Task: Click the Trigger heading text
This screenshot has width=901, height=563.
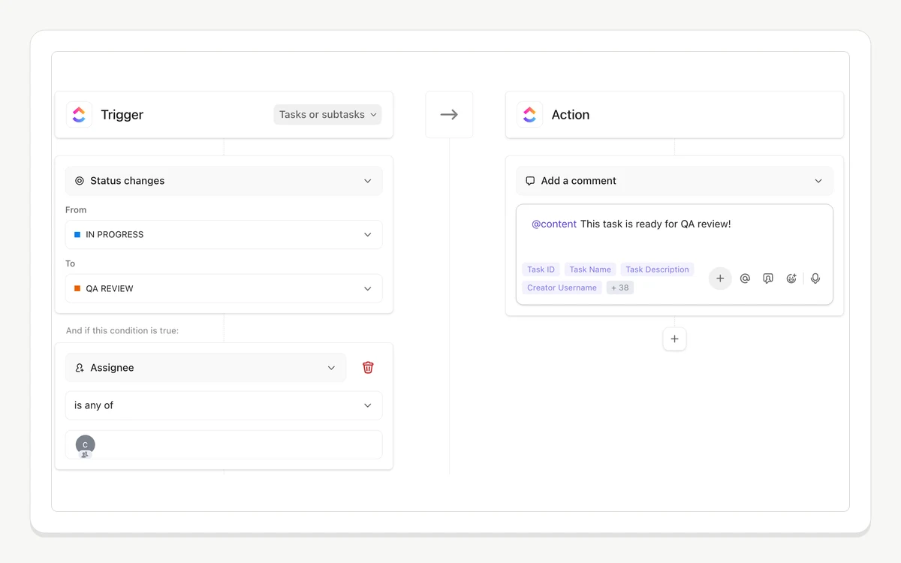Action: point(122,115)
